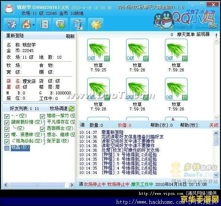Uncheck friend 請將莪珍惜 (空)
Screen dimensions: 221x206
(x=7, y=123)
